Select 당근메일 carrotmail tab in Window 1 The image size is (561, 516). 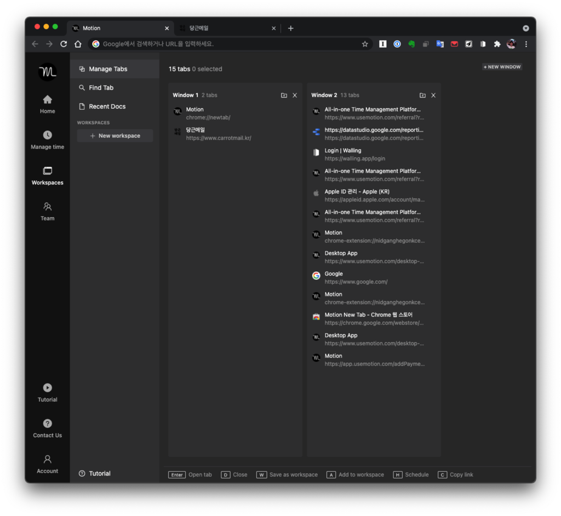click(235, 134)
